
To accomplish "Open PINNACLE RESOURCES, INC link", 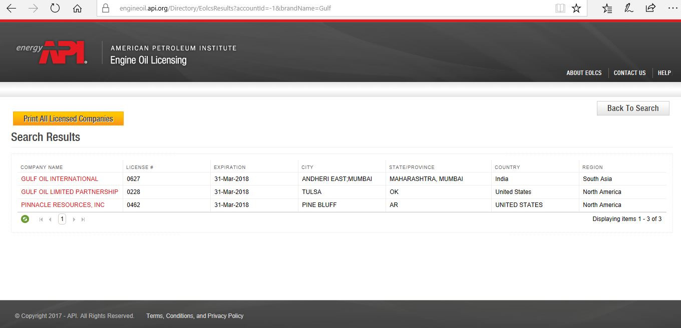I will 63,205.
